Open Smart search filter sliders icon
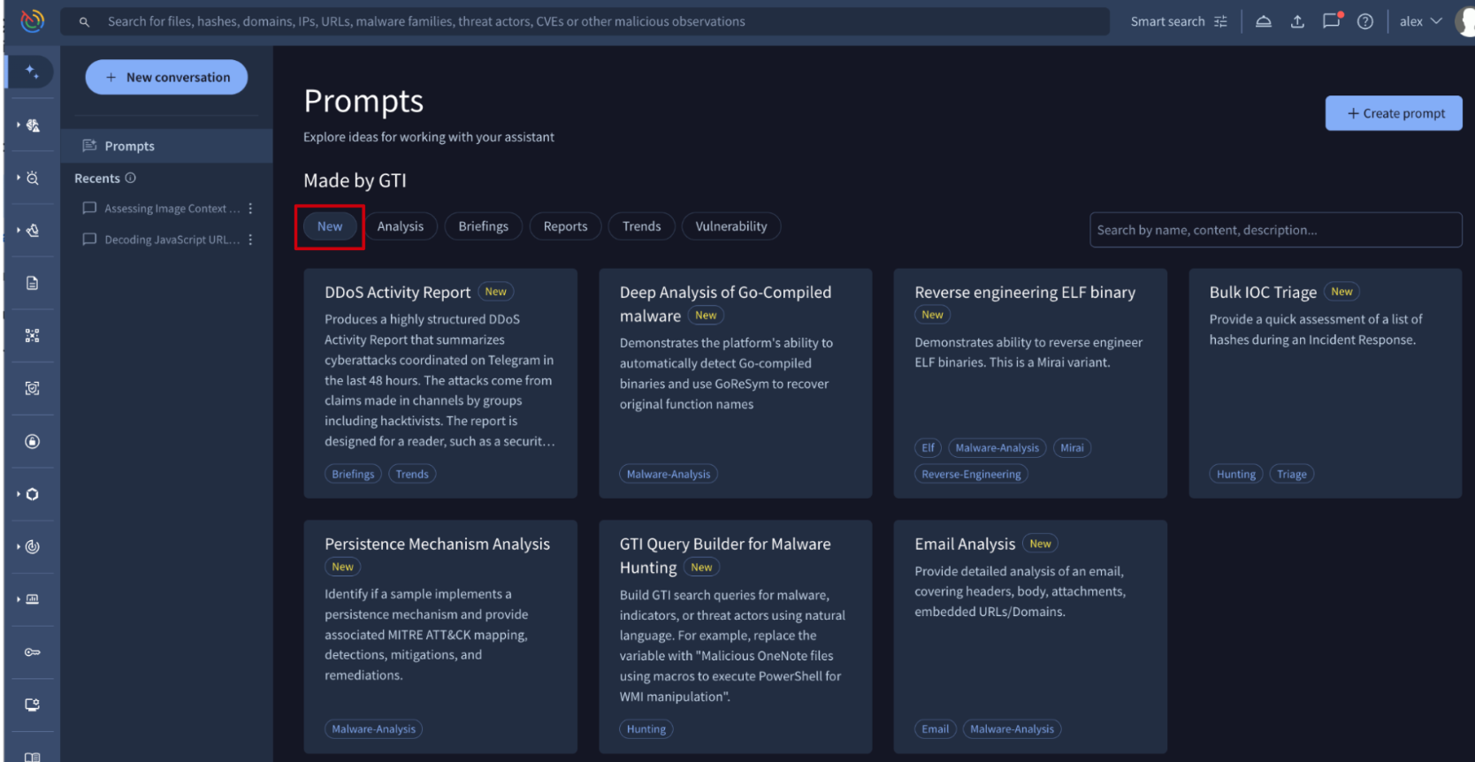 (1221, 21)
